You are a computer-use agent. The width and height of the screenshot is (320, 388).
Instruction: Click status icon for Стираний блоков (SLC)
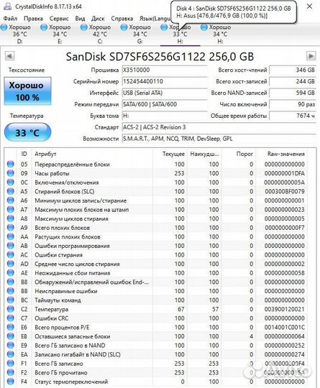(x=10, y=191)
